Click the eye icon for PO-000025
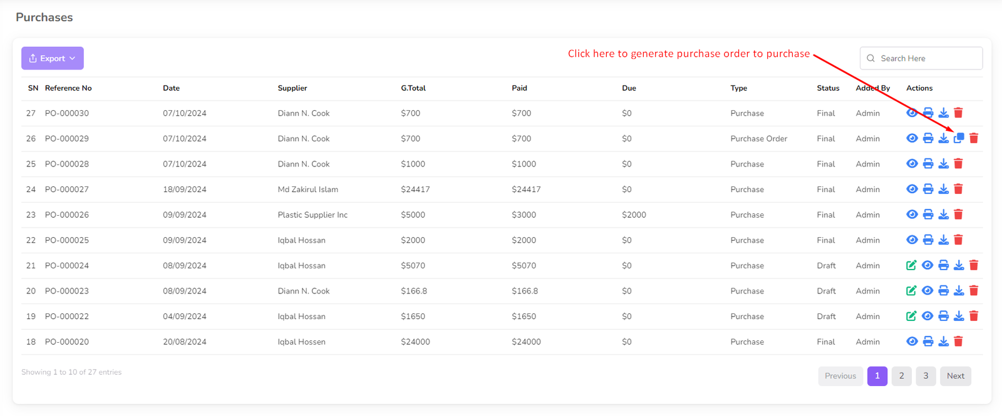Screen dimensions: 1002x416 pyautogui.click(x=912, y=240)
